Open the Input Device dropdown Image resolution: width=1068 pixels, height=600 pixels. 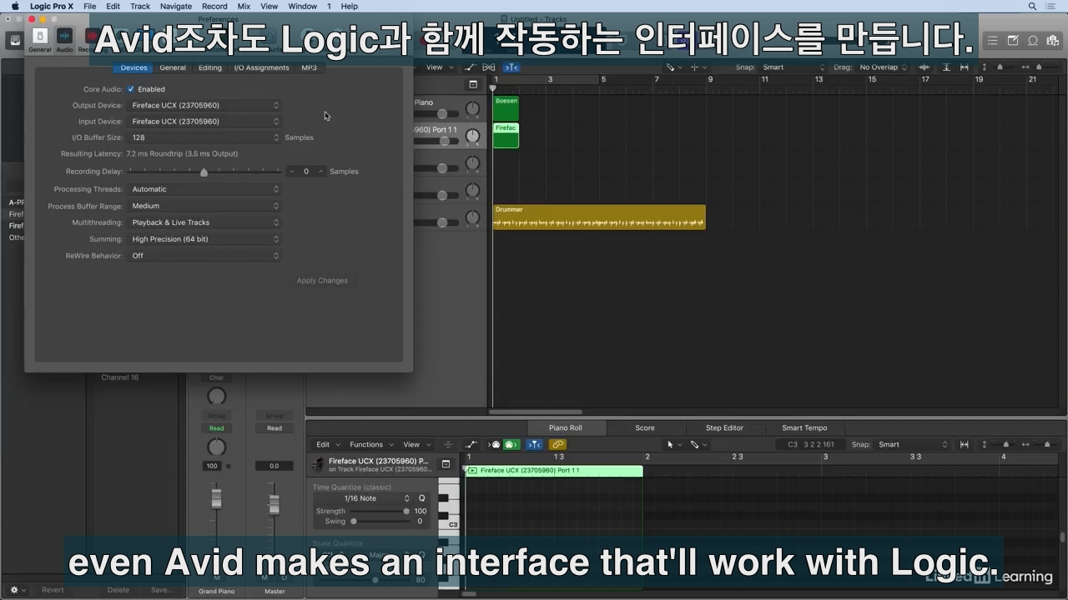pyautogui.click(x=204, y=122)
